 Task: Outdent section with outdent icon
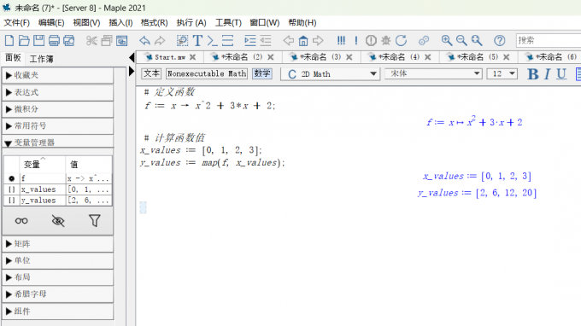coord(266,40)
